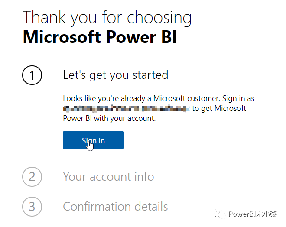Click the PowerBI watermark text

tap(253, 214)
